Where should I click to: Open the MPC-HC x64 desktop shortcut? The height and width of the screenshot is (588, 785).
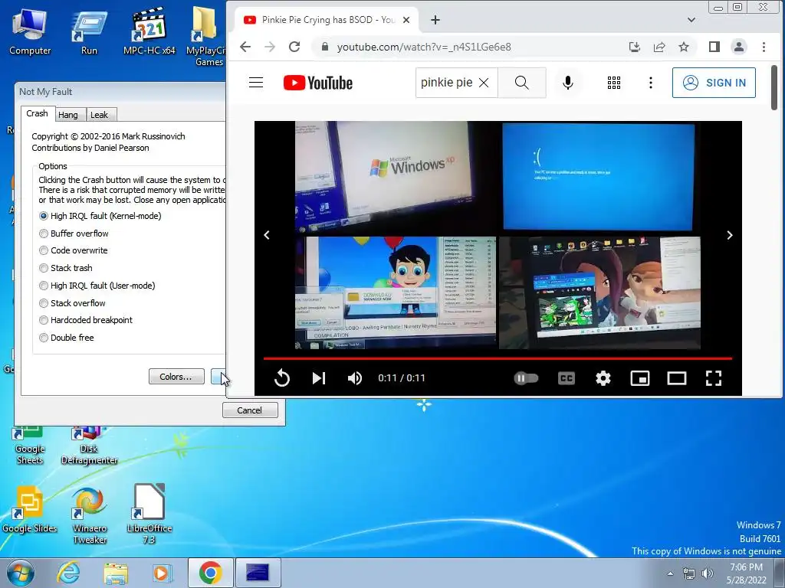pos(149,31)
